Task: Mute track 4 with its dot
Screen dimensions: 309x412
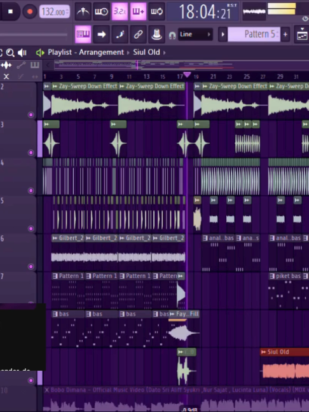Action: pyautogui.click(x=31, y=191)
